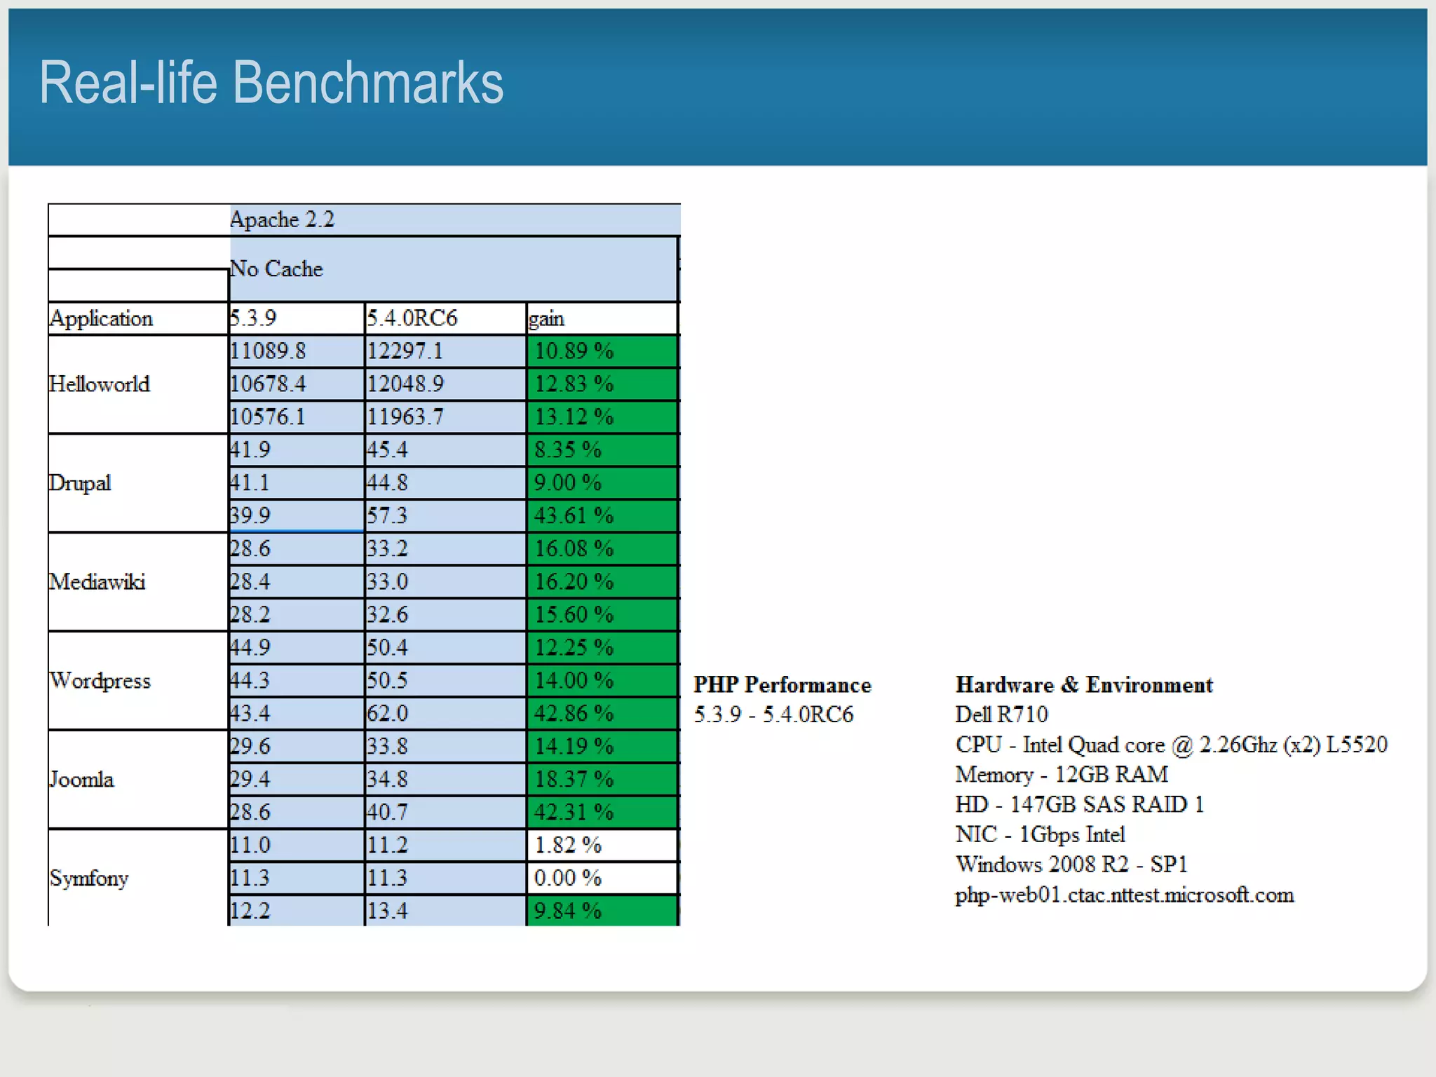This screenshot has height=1077, width=1436.
Task: Click the 34.8 Joomla cell
Action: pyautogui.click(x=445, y=780)
